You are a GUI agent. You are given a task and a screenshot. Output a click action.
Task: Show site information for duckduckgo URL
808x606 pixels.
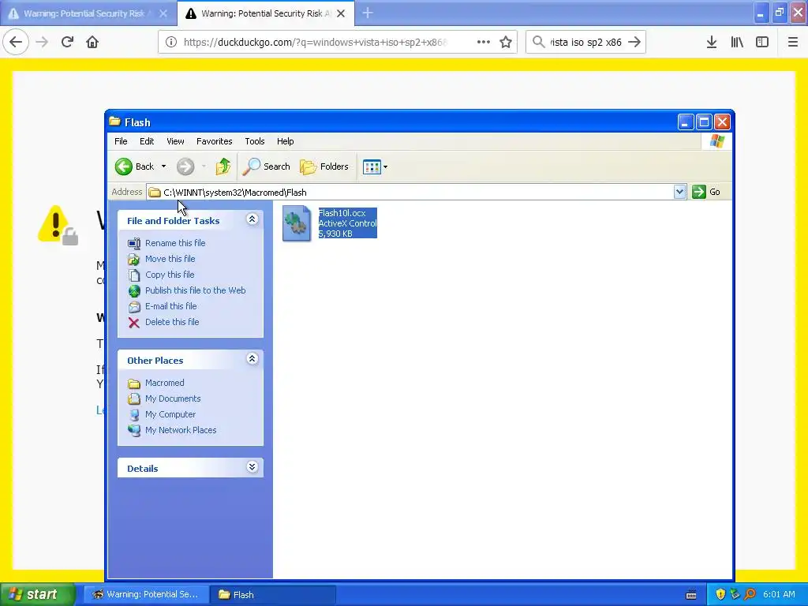(x=171, y=42)
